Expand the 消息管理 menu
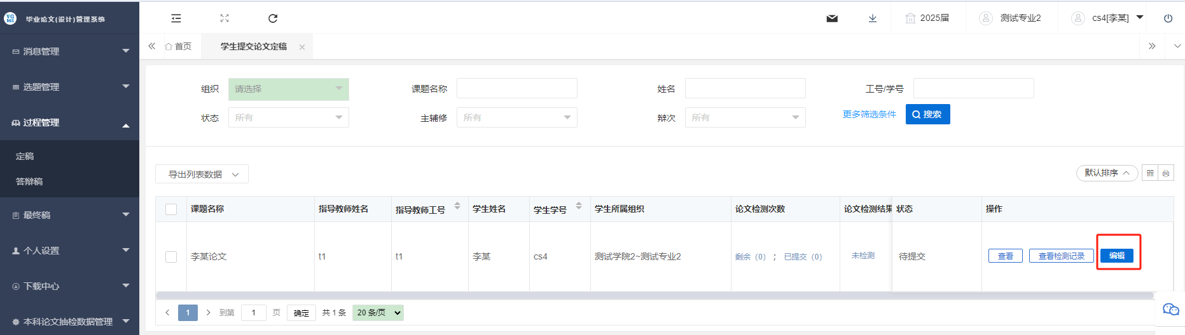This screenshot has width=1185, height=335. pos(69,51)
